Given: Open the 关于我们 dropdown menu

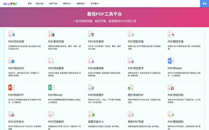Looking at the screenshot, I should point(95,4).
